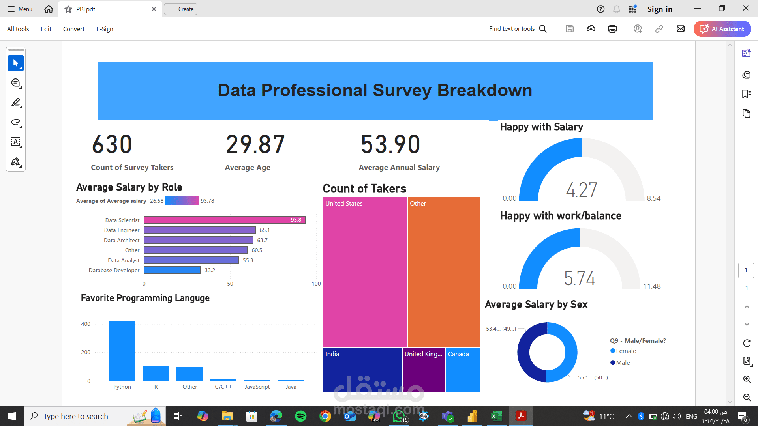This screenshot has height=426, width=758.
Task: Open Excel from the taskbar
Action: pyautogui.click(x=496, y=416)
